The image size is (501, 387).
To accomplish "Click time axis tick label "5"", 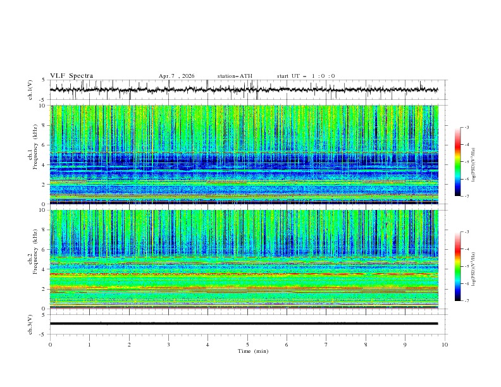I will click(x=247, y=345).
